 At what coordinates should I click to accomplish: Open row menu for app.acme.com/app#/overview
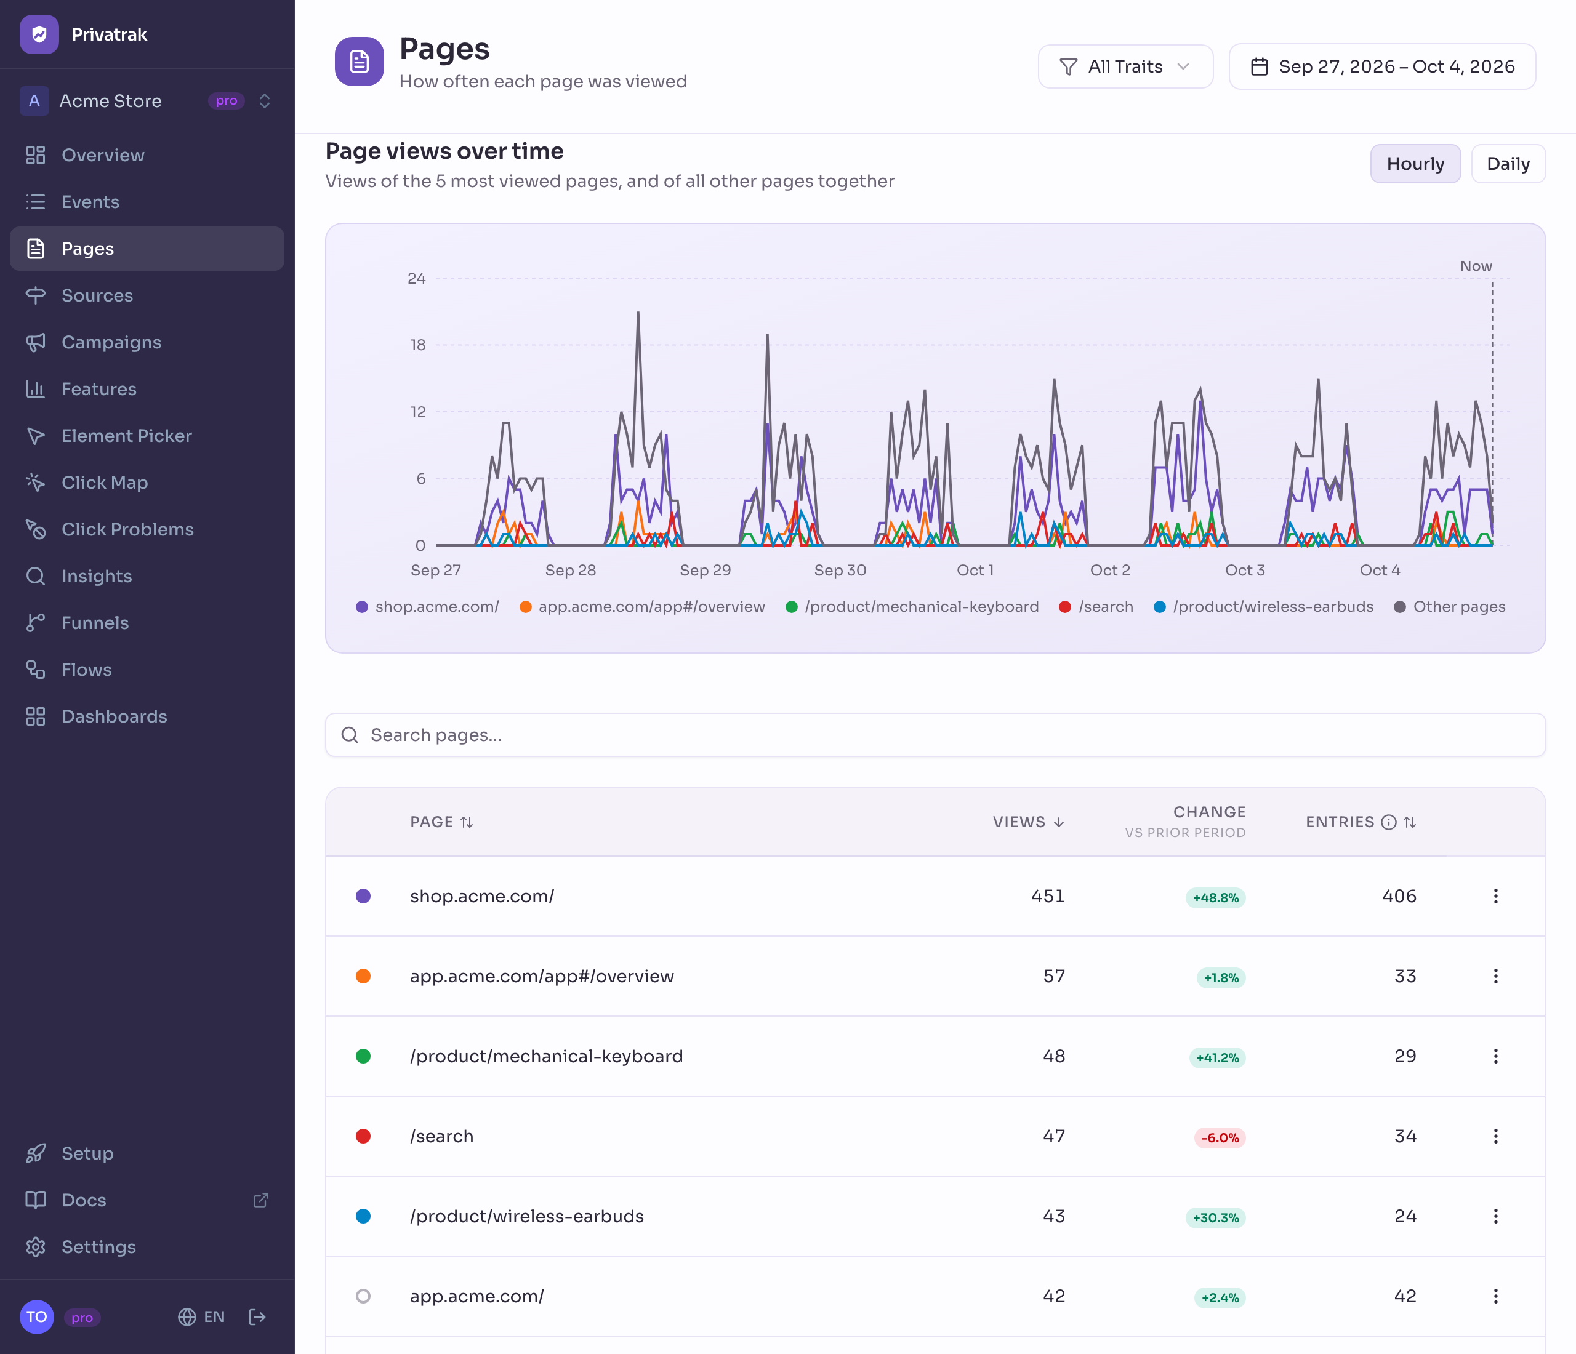click(1495, 976)
